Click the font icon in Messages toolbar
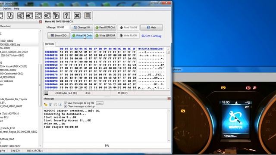Viewport: 276px width, 155px height. (x=60, y=105)
